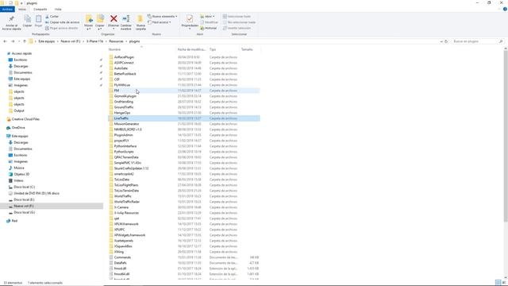Click Invertir selección
The image size is (508, 286).
click(x=237, y=29)
